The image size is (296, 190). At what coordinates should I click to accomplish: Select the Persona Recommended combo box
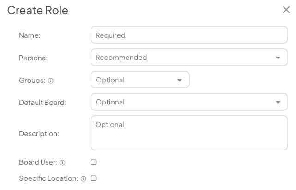(189, 58)
